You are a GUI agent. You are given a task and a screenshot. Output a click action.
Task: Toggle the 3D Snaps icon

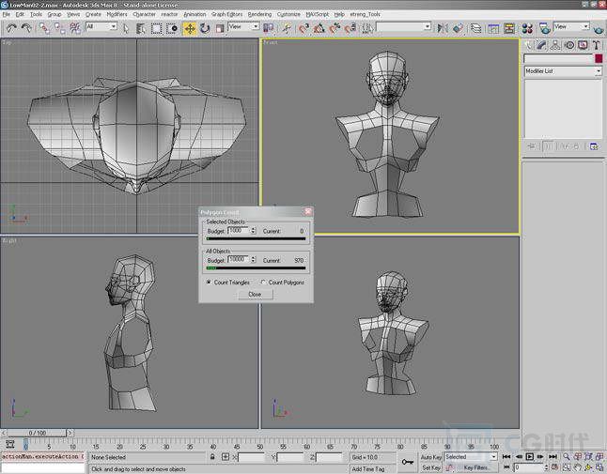coord(303,28)
